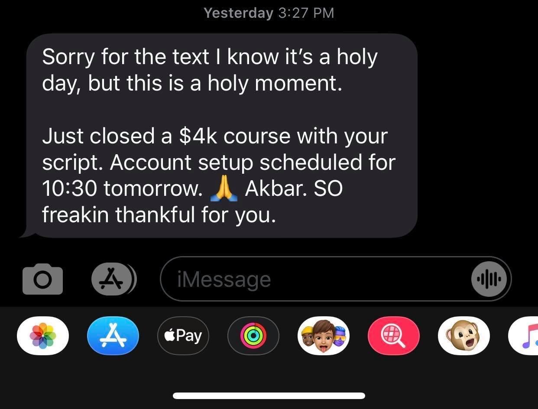Open the Animoji monkey app
The height and width of the screenshot is (409, 538).
tap(464, 336)
